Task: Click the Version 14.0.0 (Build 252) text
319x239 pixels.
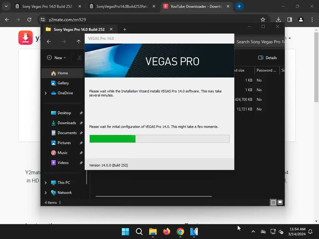Action: (108, 165)
